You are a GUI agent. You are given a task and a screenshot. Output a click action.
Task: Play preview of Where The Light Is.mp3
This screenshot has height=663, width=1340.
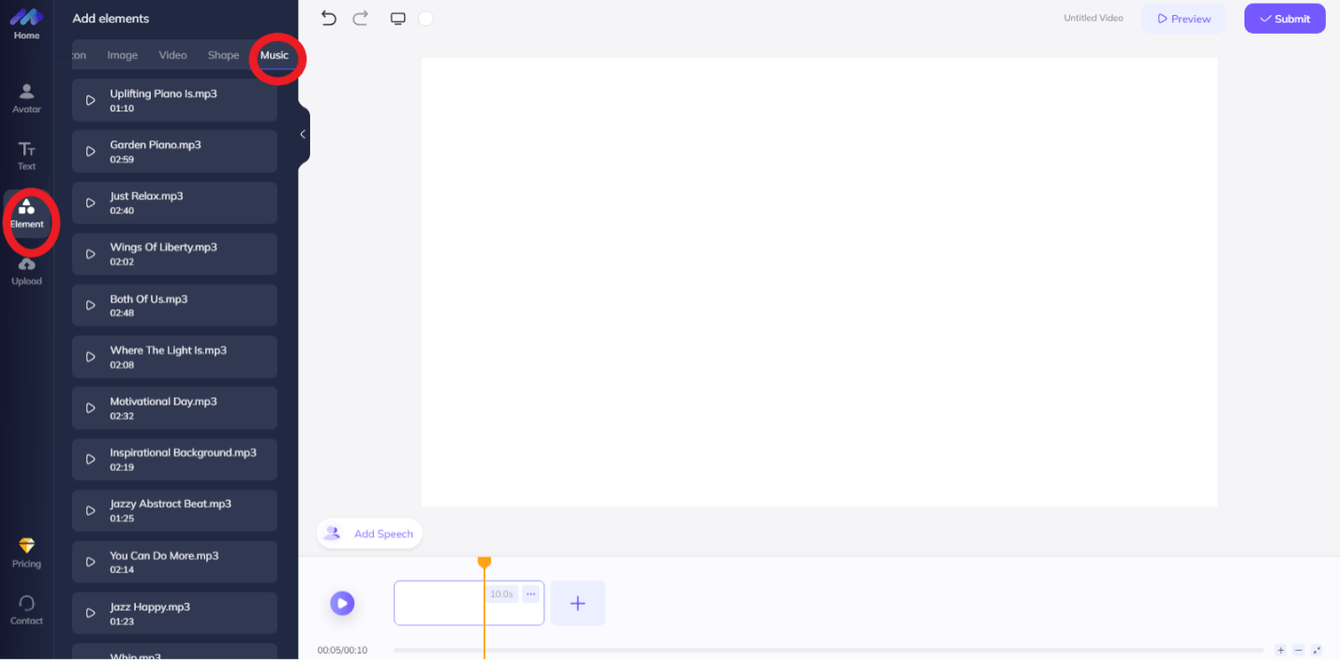(x=91, y=357)
